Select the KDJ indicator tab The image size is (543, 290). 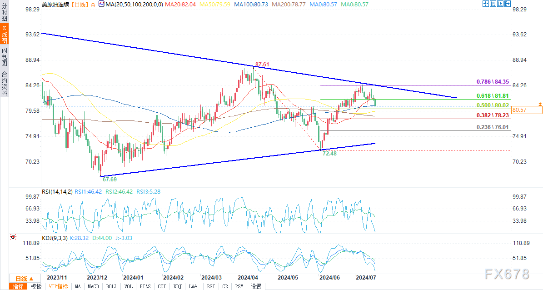tap(177, 286)
